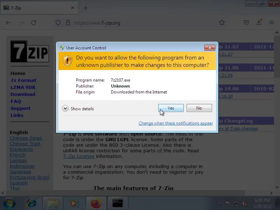
Task: Open the 21.07 release link
Action: pyautogui.click(x=226, y=54)
